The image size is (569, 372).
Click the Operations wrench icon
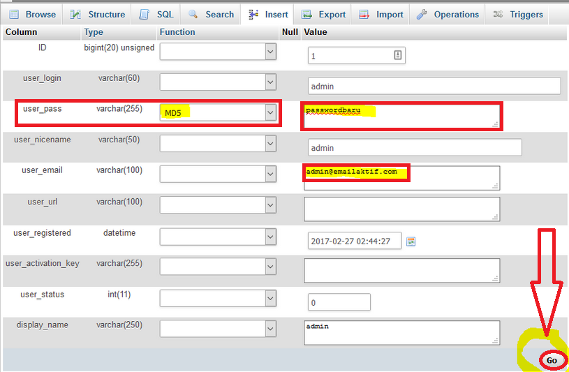(422, 15)
